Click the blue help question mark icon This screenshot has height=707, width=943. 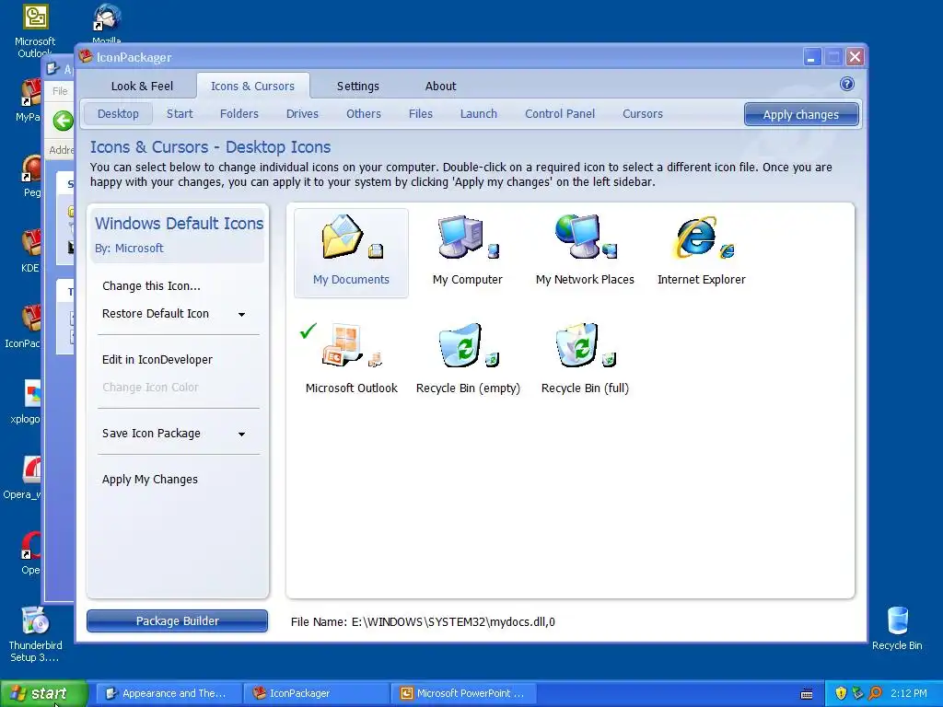pos(847,84)
